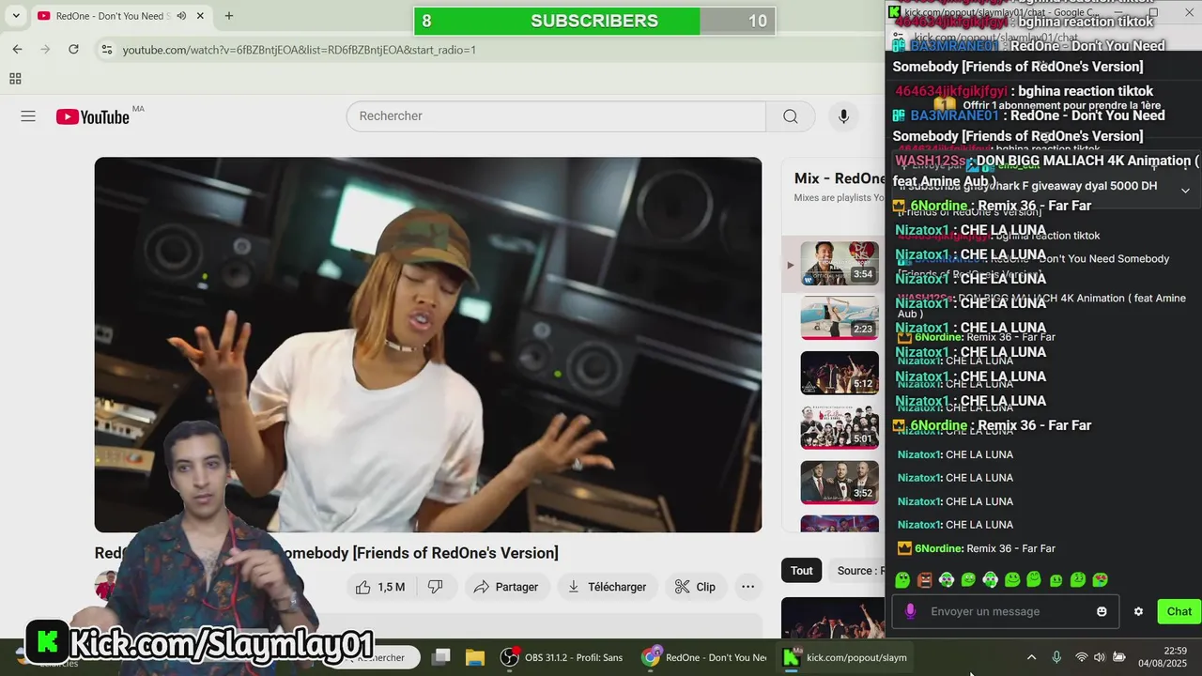Open the 5:12 mix video thumbnail
Screen dimensions: 1202x676
[840, 373]
